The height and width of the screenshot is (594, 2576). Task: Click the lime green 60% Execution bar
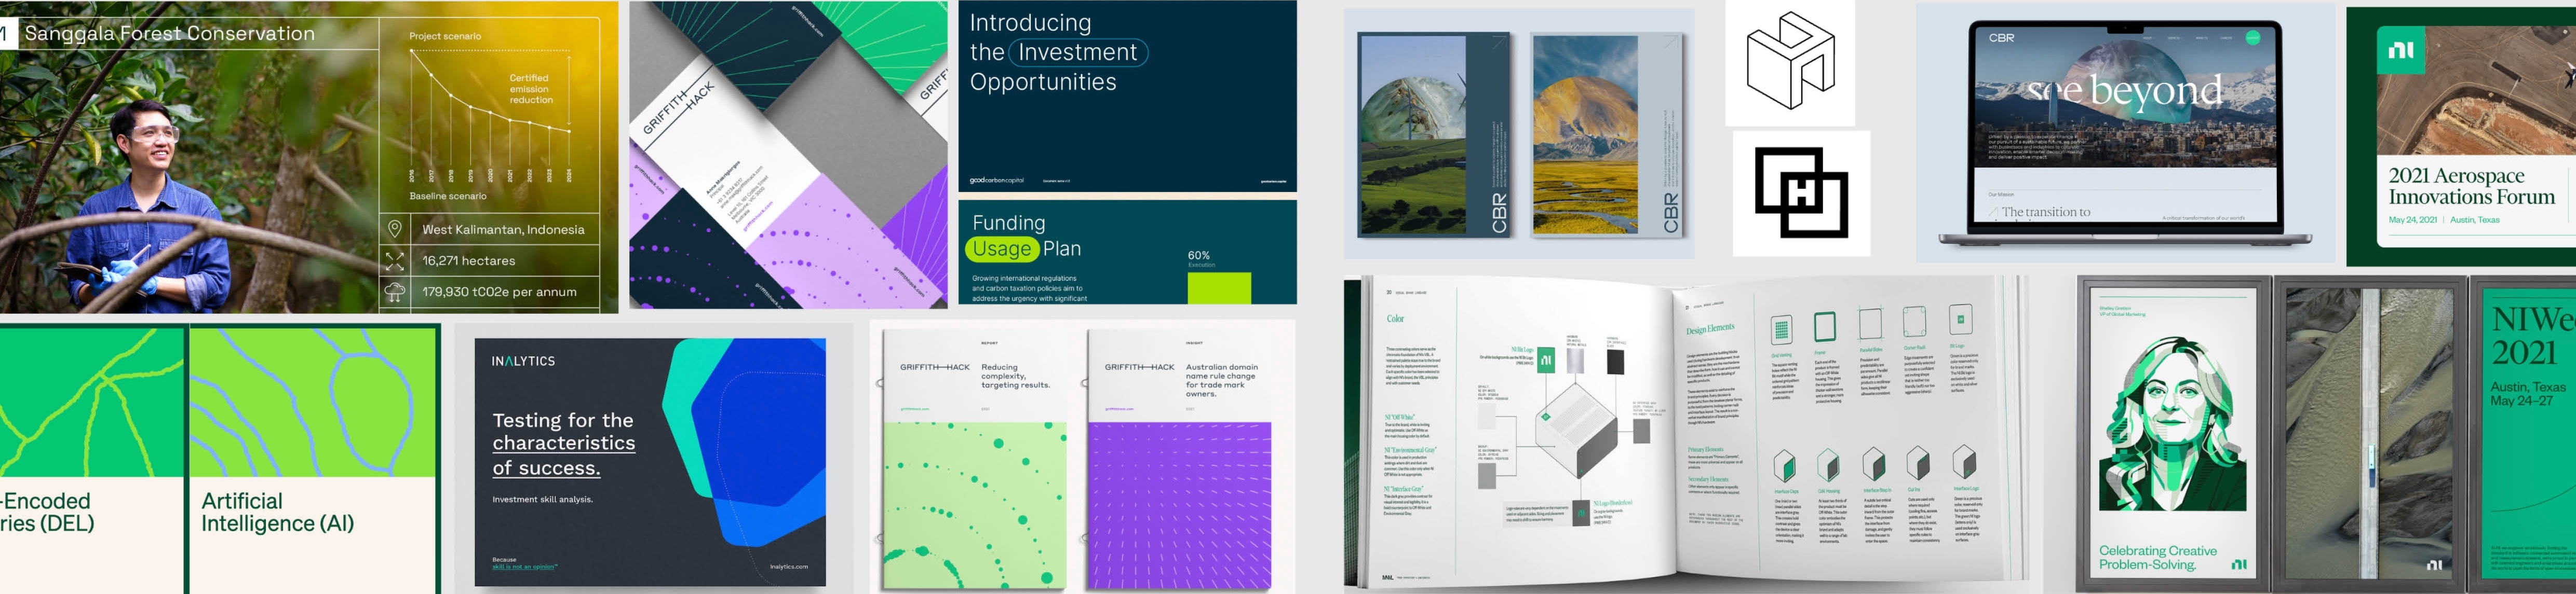click(1218, 287)
